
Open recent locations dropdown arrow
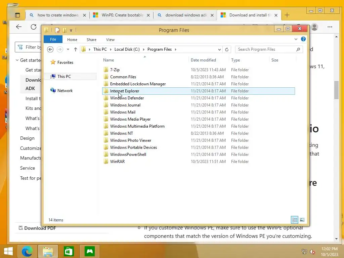click(x=68, y=49)
